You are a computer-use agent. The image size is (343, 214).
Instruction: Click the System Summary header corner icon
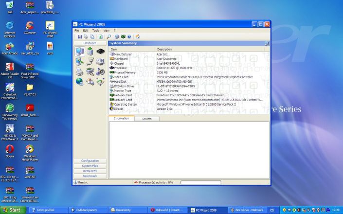[x=267, y=43]
